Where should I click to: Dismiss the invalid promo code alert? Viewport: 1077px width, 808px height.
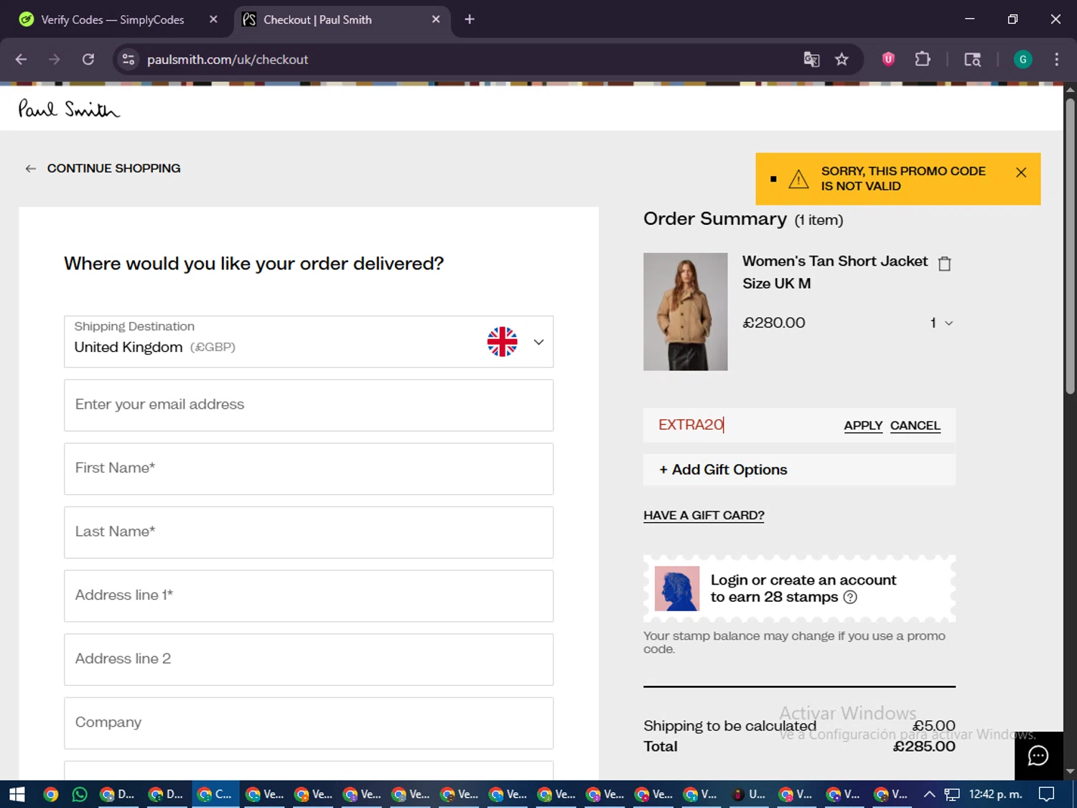1021,172
